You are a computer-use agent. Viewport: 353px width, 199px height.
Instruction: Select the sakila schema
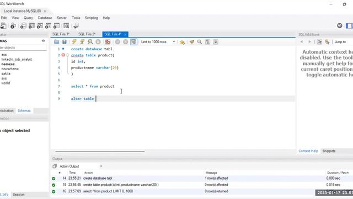(x=6, y=74)
